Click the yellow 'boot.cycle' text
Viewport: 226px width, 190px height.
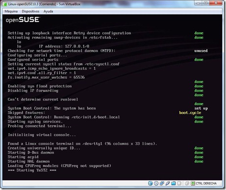[190, 113]
